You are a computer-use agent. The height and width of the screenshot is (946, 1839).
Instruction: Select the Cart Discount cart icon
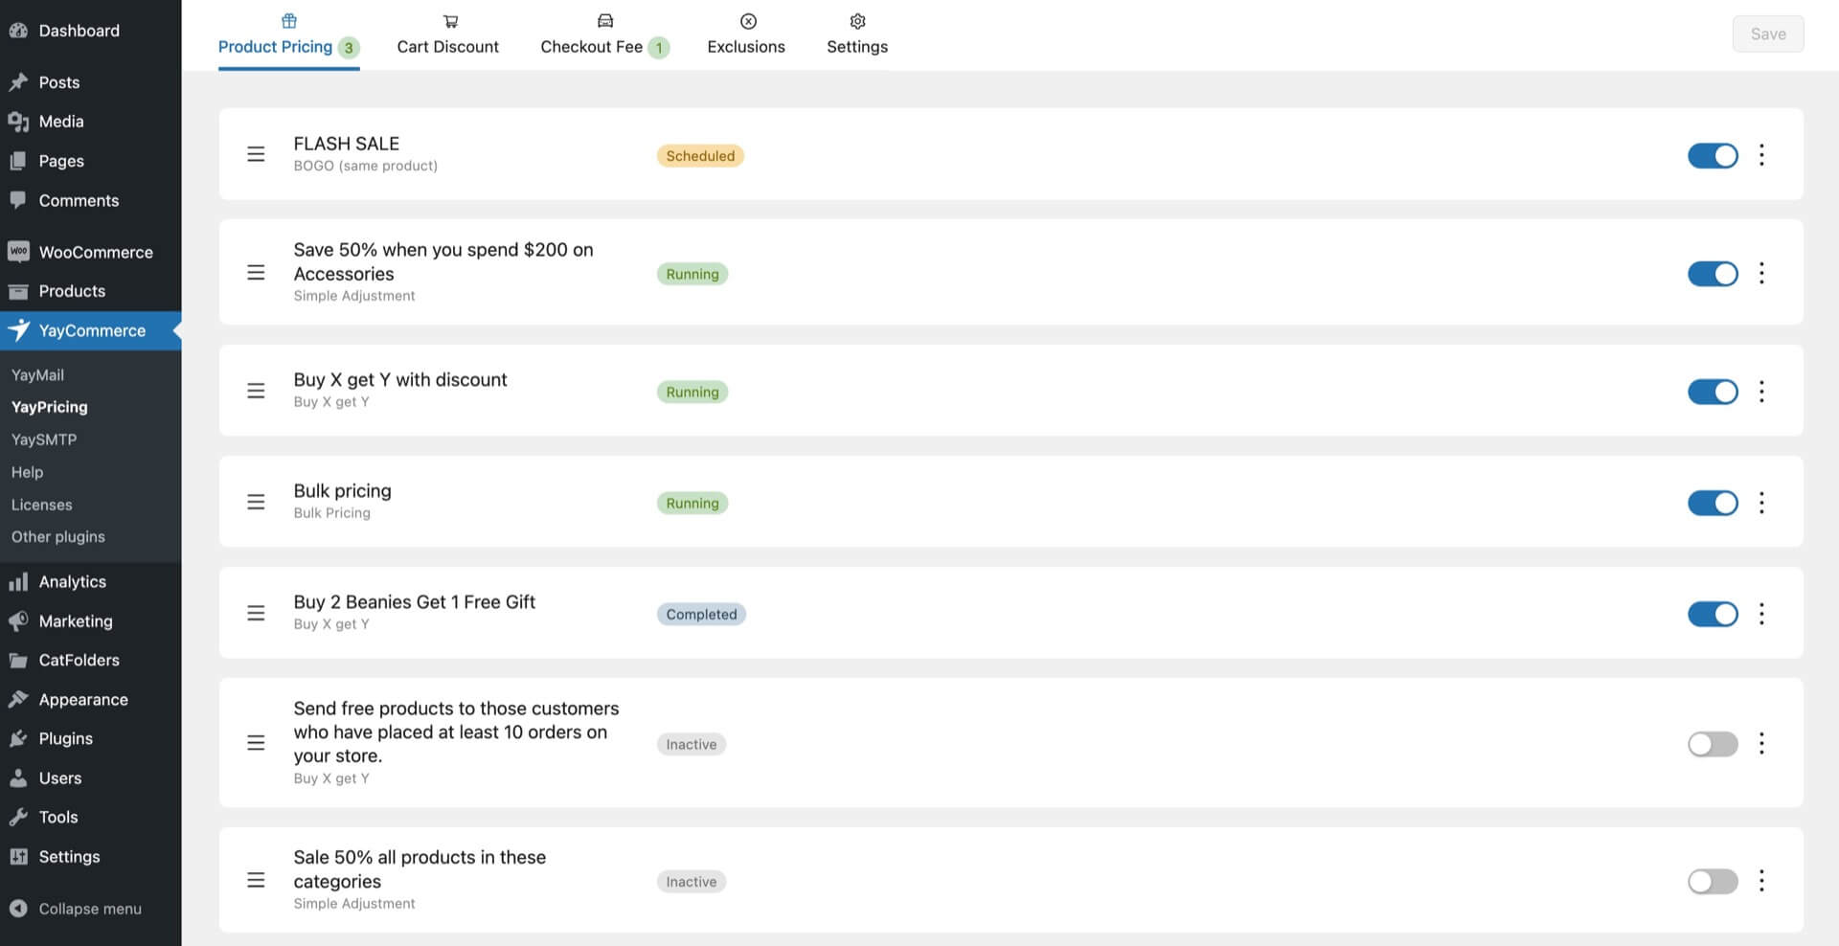[x=448, y=20]
